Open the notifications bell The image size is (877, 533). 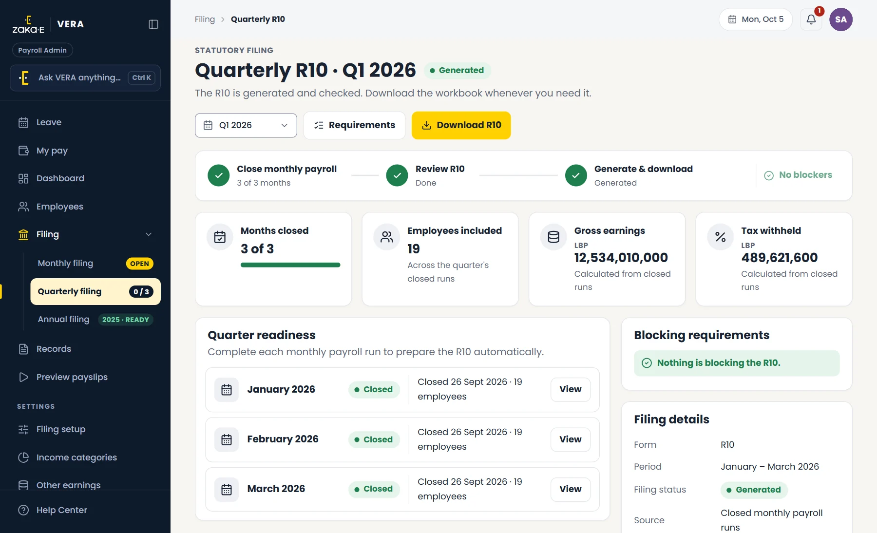pyautogui.click(x=811, y=19)
